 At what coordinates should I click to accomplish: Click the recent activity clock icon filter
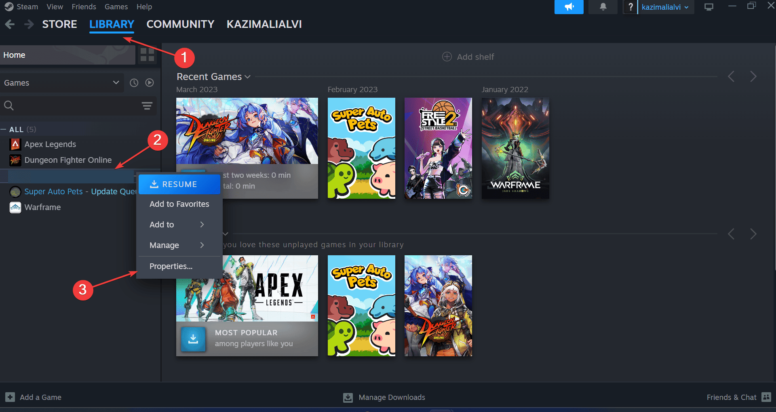coord(134,83)
